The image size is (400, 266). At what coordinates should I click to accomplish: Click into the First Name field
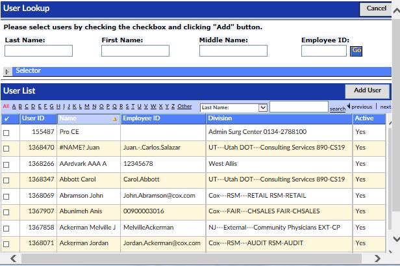(x=135, y=51)
